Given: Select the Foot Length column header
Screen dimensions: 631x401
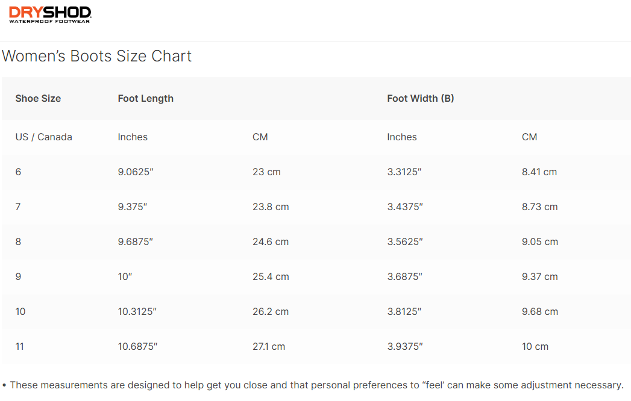Looking at the screenshot, I should point(146,98).
